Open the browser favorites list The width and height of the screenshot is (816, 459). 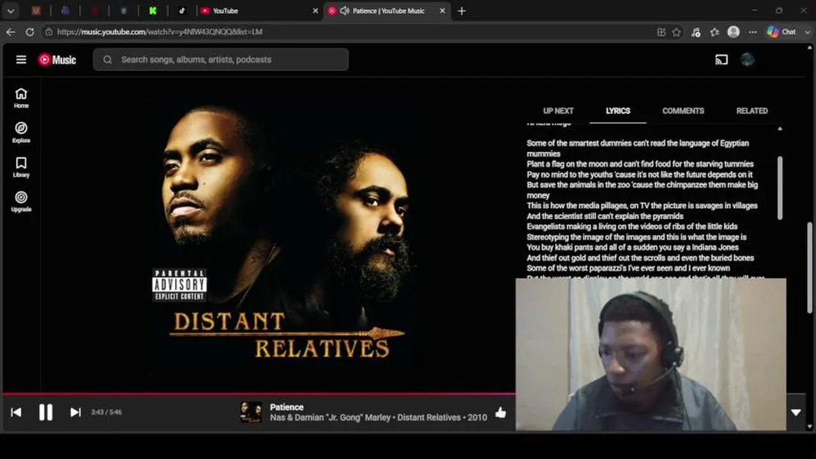[x=714, y=32]
